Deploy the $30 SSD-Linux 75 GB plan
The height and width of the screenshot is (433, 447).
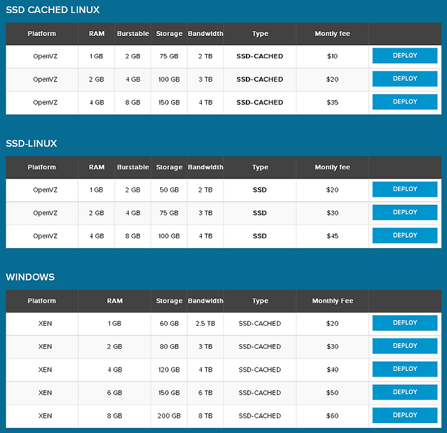[405, 212]
